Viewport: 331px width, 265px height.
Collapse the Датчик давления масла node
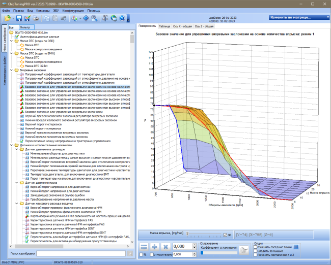point(17,183)
